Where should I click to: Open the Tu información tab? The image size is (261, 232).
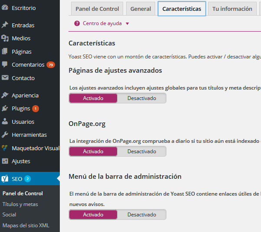[x=232, y=9]
